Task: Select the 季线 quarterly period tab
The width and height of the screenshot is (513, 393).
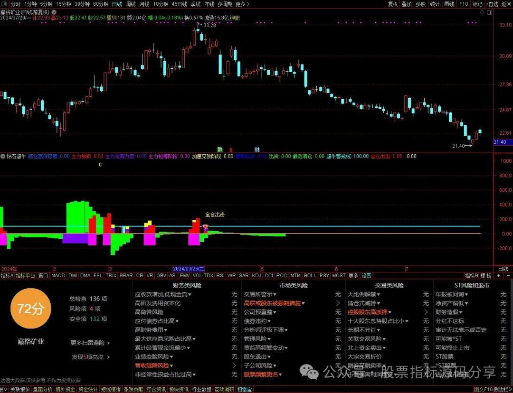Action: pyautogui.click(x=195, y=4)
